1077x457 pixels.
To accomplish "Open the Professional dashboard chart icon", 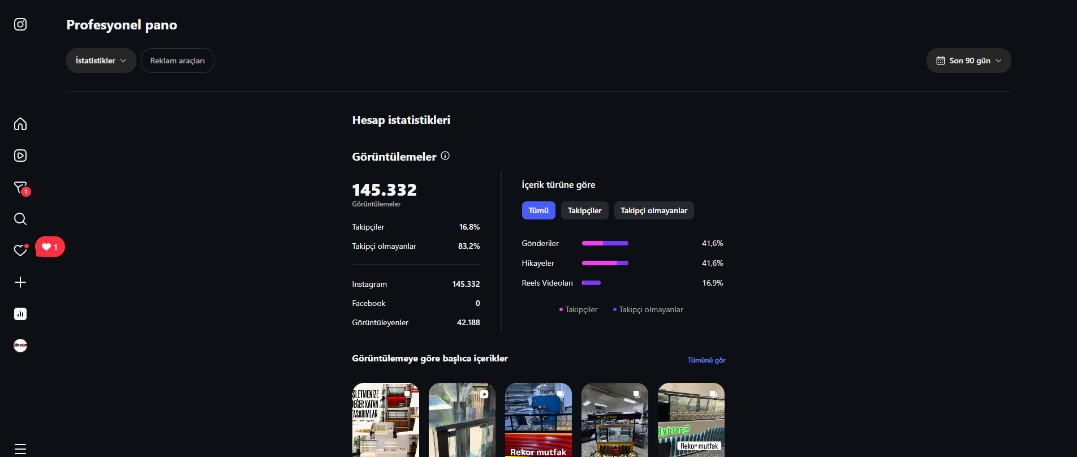I will tap(20, 314).
